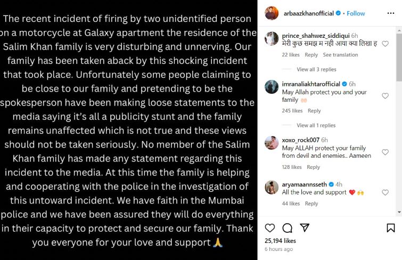Image resolution: width=402 pixels, height=260 pixels.
Task: Follow arbaazkhanofficial
Action: (356, 13)
